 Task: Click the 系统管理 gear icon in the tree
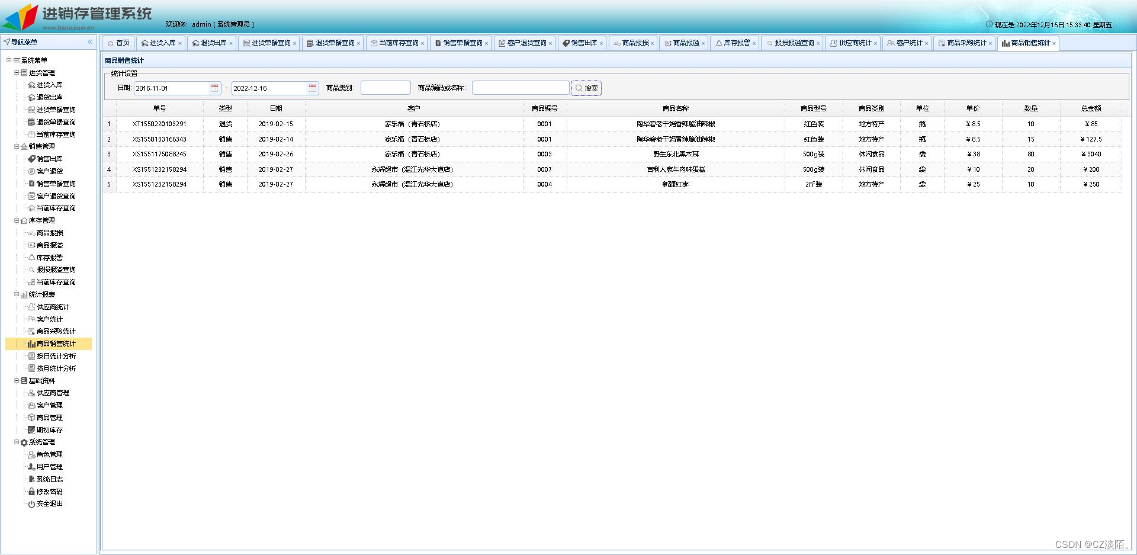[x=24, y=442]
